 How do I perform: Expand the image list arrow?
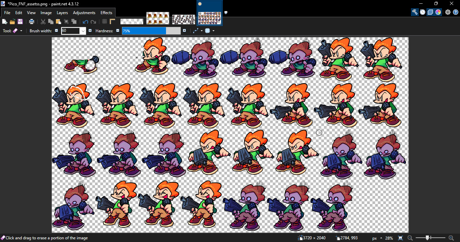pos(226,13)
